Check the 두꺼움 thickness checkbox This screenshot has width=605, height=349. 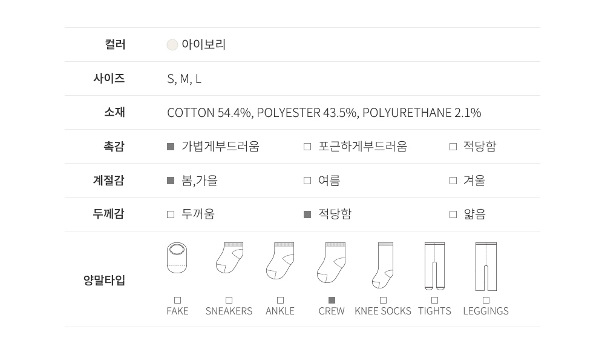171,214
